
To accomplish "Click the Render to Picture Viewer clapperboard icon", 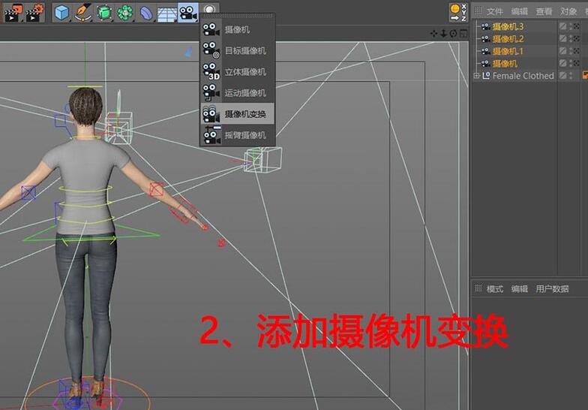I will pos(13,14).
